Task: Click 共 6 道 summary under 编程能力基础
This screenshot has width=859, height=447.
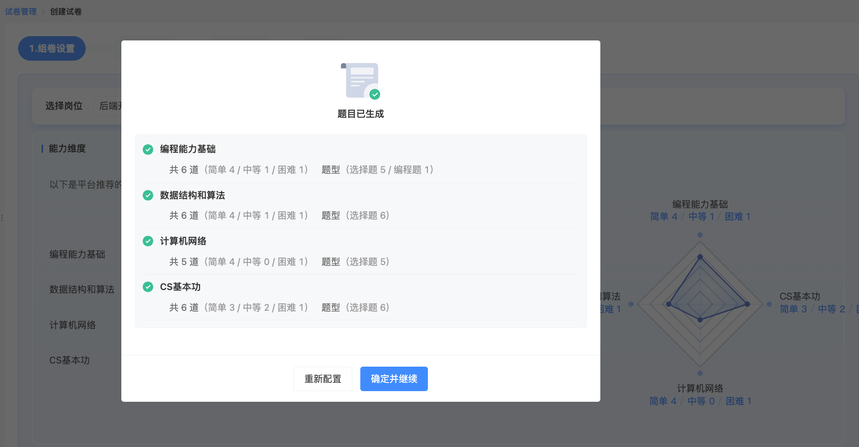Action: coord(238,170)
